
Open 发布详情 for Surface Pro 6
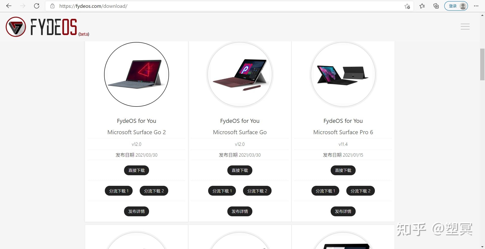(343, 211)
